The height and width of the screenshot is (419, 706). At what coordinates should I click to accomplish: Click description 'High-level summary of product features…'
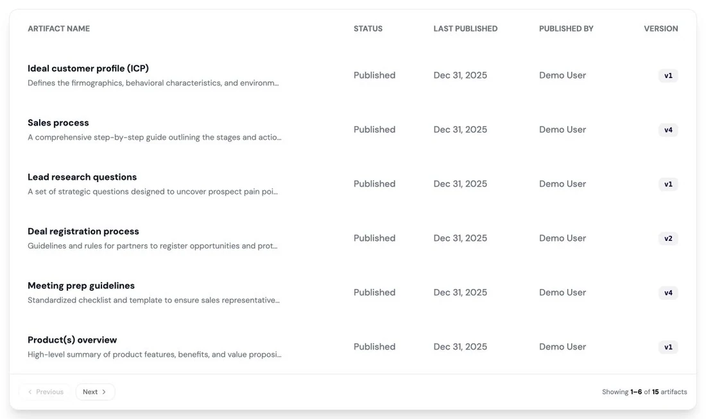point(155,355)
